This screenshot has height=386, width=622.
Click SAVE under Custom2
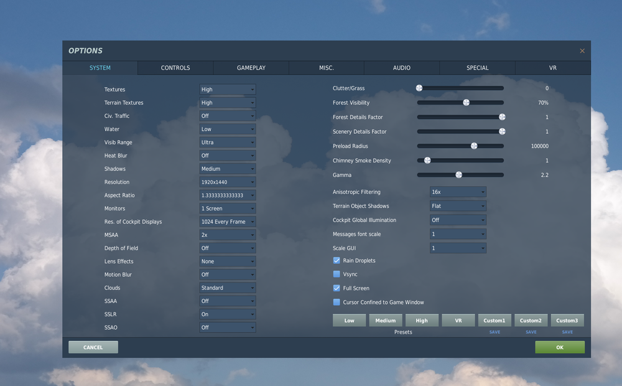pos(531,332)
